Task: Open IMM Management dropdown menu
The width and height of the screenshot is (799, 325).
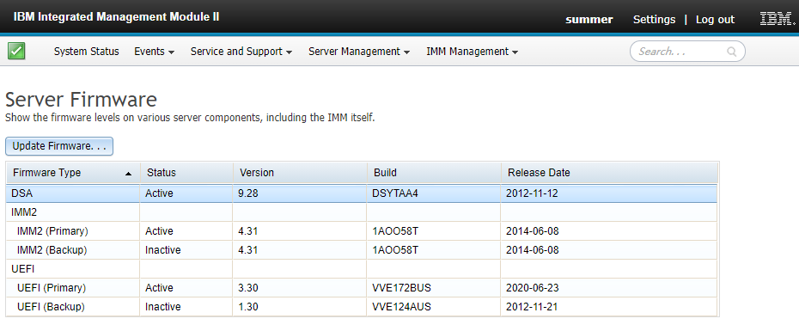Action: [473, 52]
